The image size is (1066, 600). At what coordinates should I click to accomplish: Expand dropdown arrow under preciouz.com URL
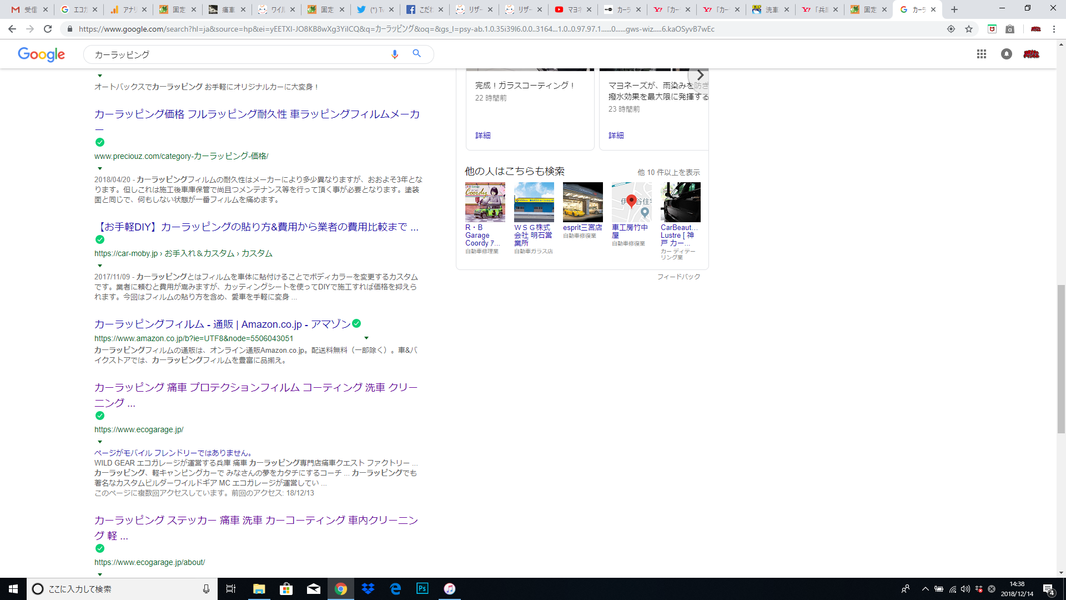click(x=100, y=168)
